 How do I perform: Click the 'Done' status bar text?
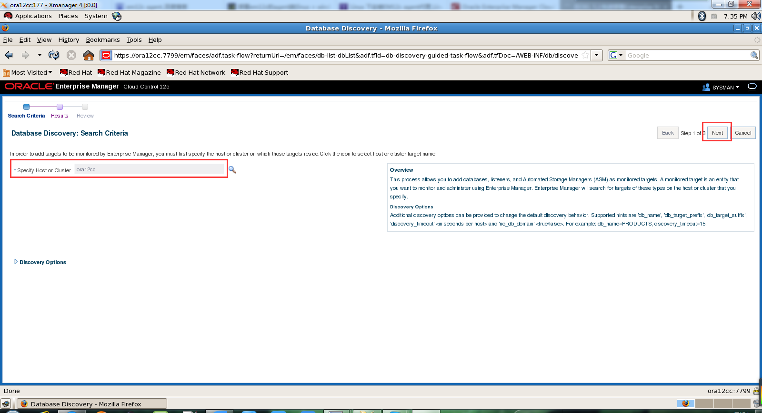pyautogui.click(x=12, y=391)
